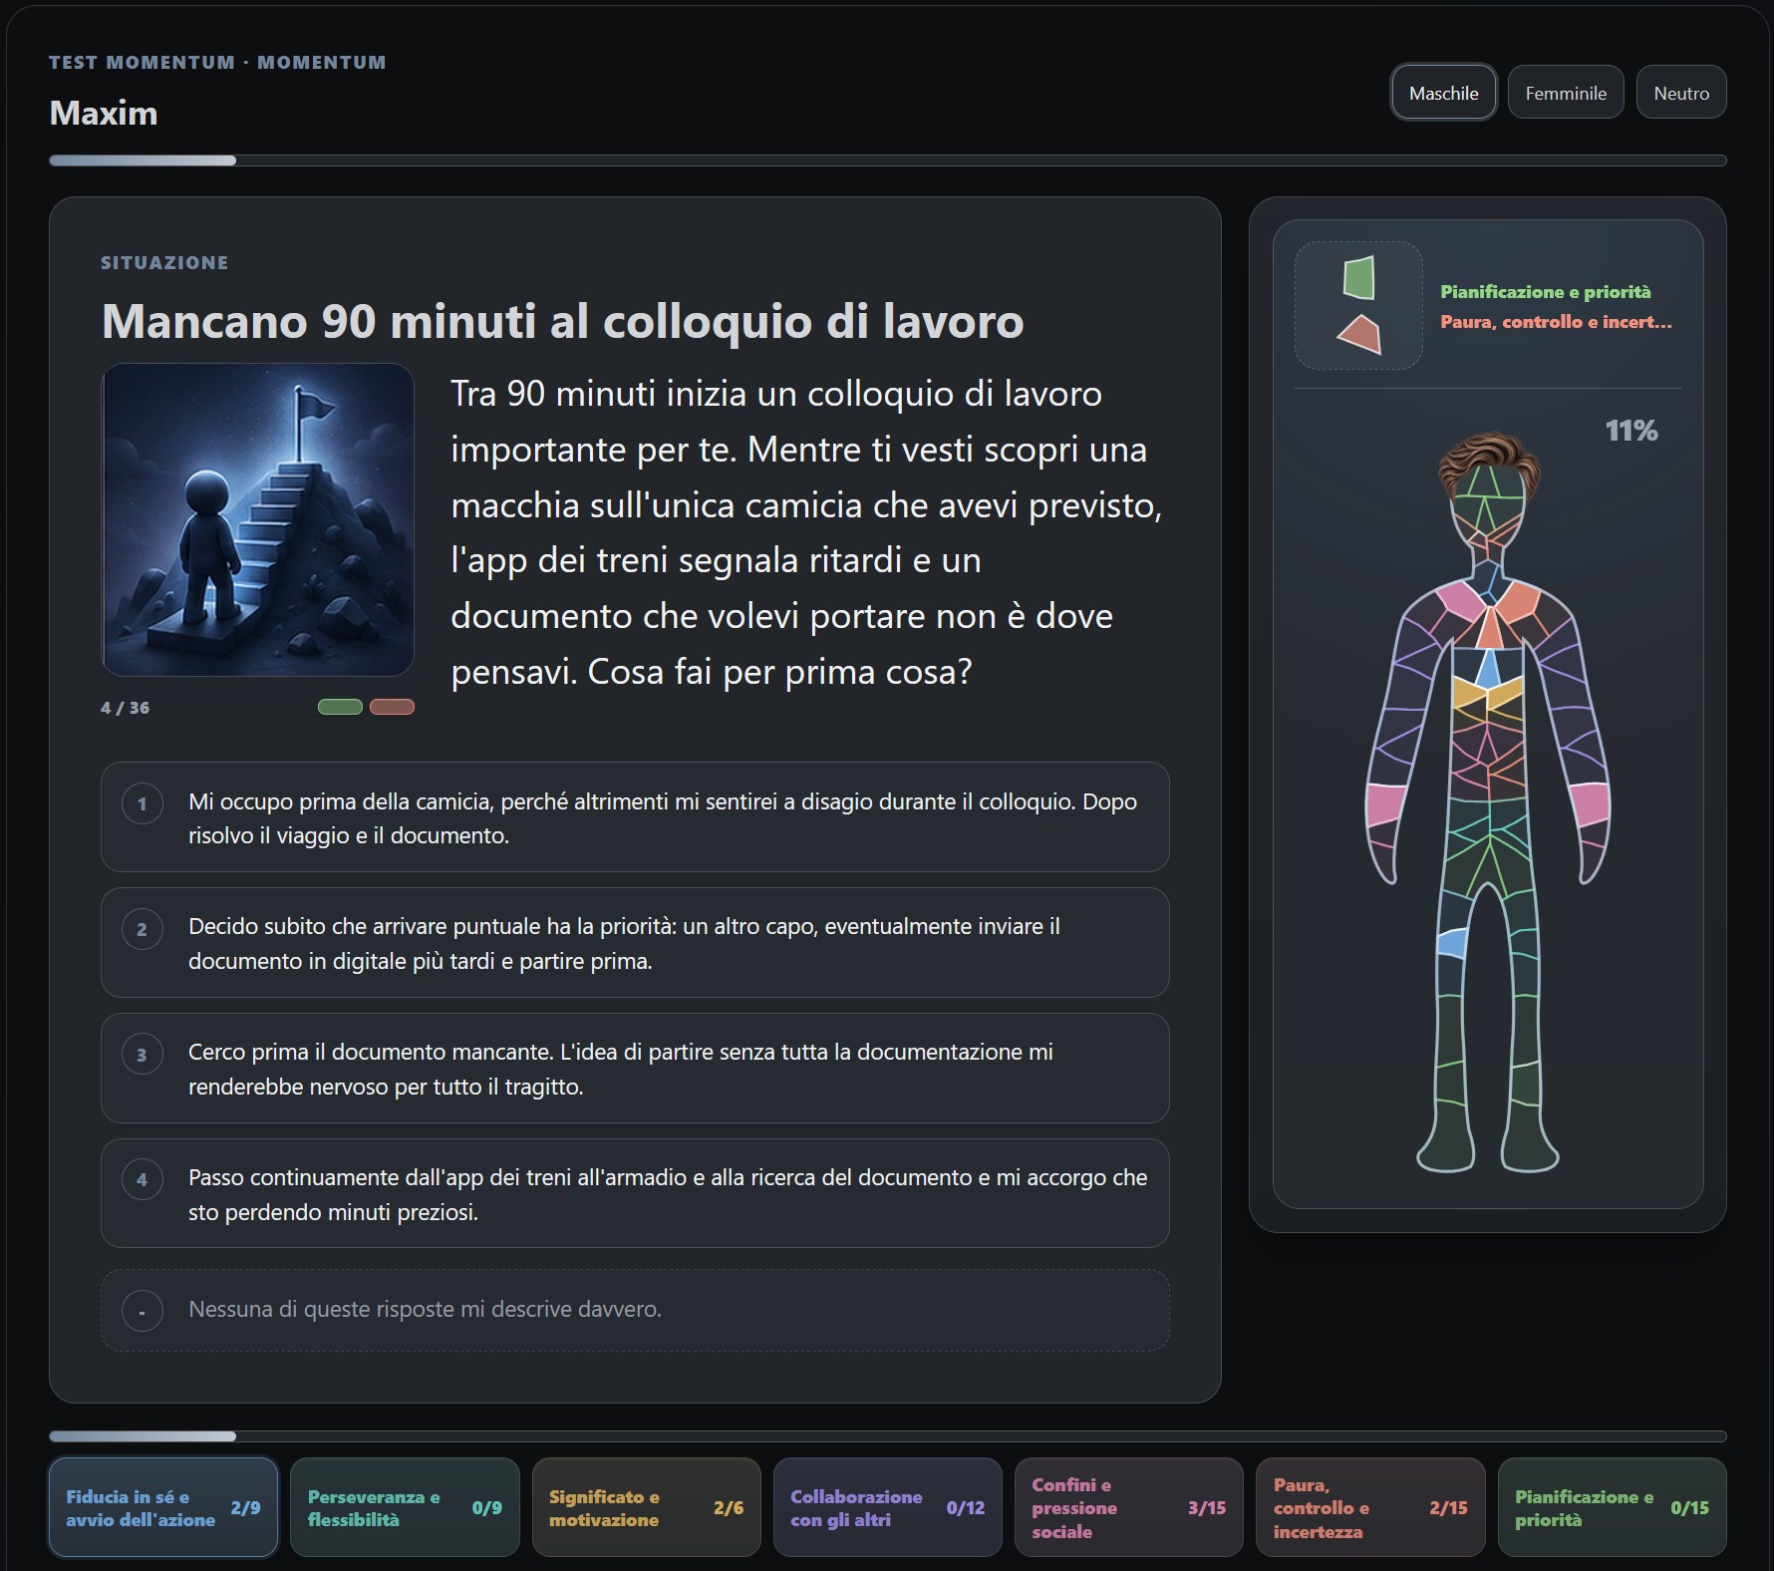
Task: Select the "Confini e pressione sociale" tab
Action: (x=1129, y=1507)
